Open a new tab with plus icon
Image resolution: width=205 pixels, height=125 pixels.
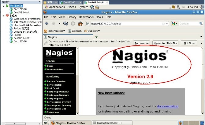[x=96, y=37]
